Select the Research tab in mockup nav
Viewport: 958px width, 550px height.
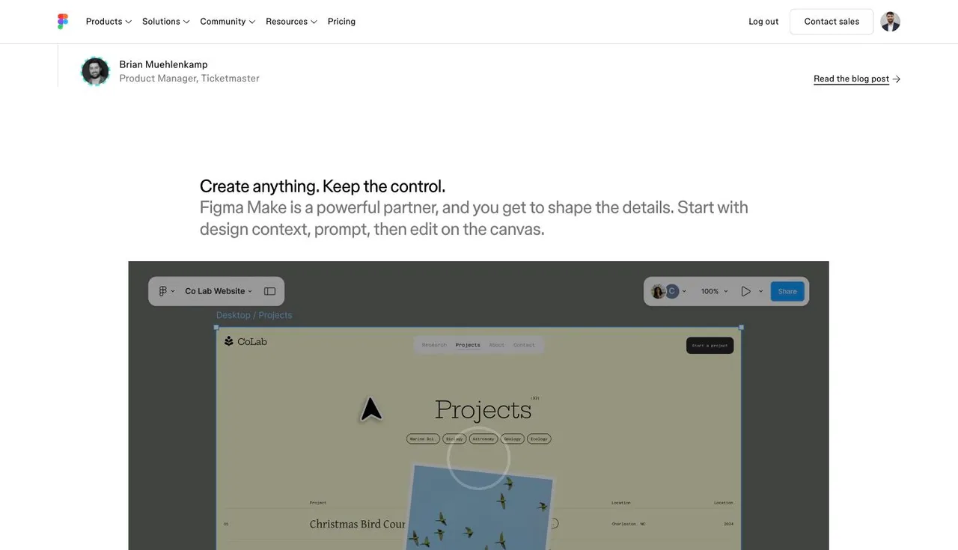point(434,345)
